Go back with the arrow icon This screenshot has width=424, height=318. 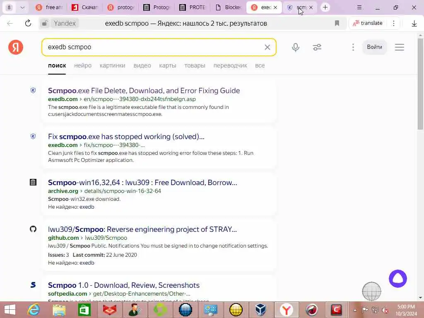[10, 23]
